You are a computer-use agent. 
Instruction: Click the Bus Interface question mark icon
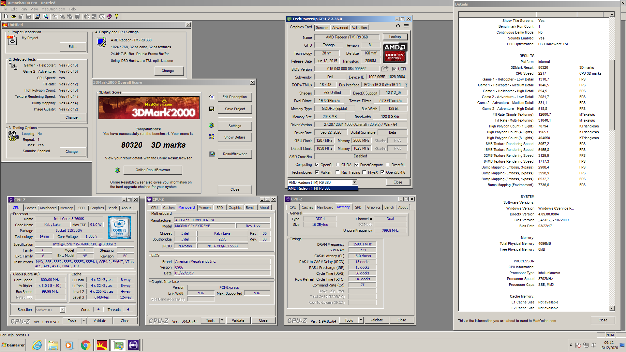click(406, 85)
